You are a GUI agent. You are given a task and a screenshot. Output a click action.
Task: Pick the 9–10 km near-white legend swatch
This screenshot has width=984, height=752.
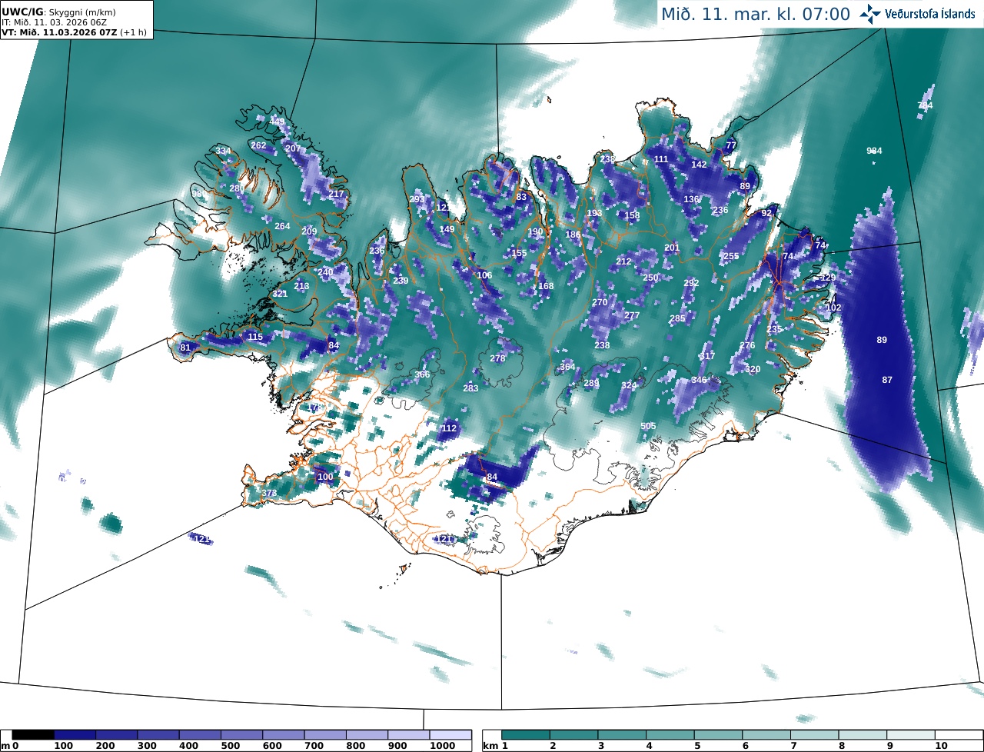(x=912, y=735)
